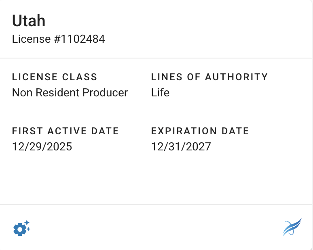Click the LICENSE CLASS label

[x=55, y=77]
